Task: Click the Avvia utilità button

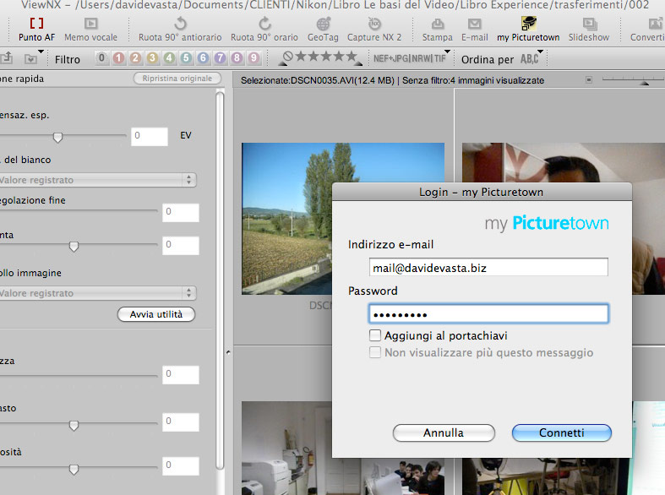Action: pyautogui.click(x=156, y=314)
